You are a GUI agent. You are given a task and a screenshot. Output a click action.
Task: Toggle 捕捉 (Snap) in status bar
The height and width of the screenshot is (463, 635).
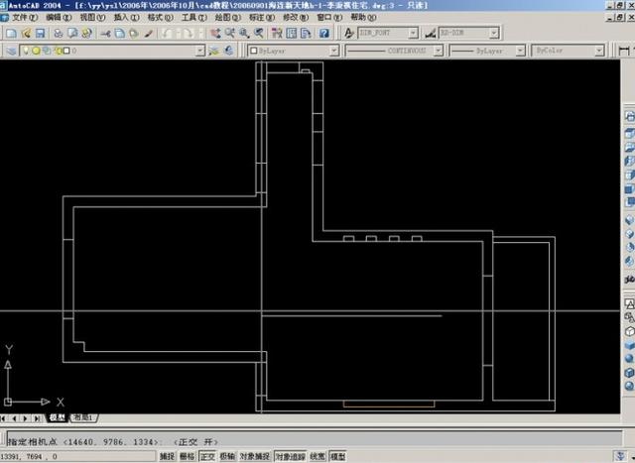click(167, 456)
